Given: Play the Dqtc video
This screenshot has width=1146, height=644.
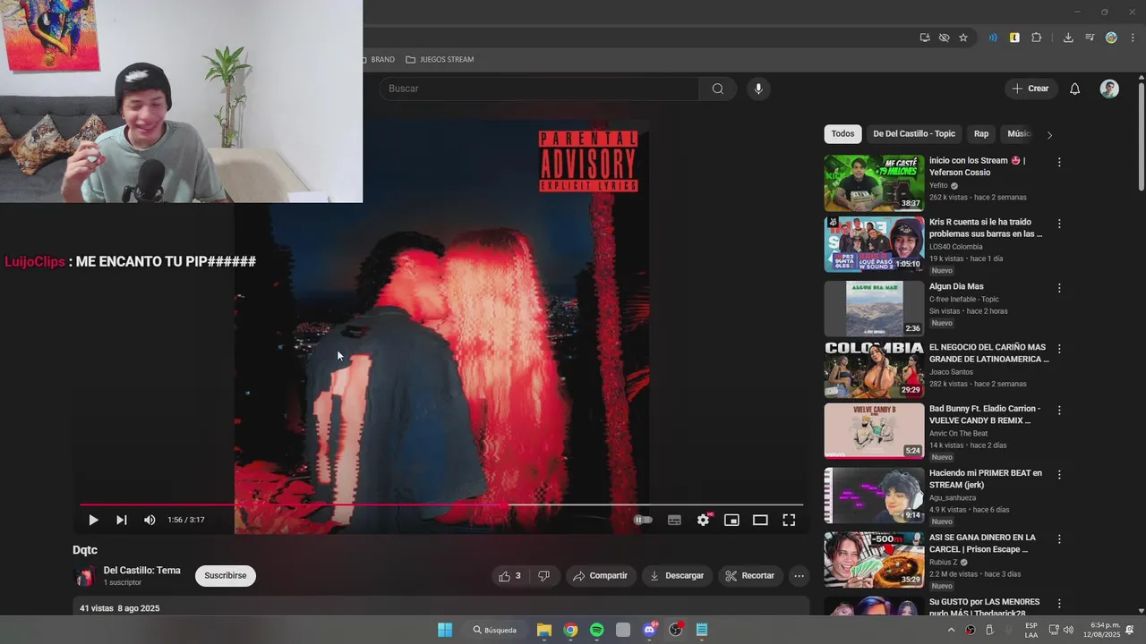Looking at the screenshot, I should [x=93, y=520].
